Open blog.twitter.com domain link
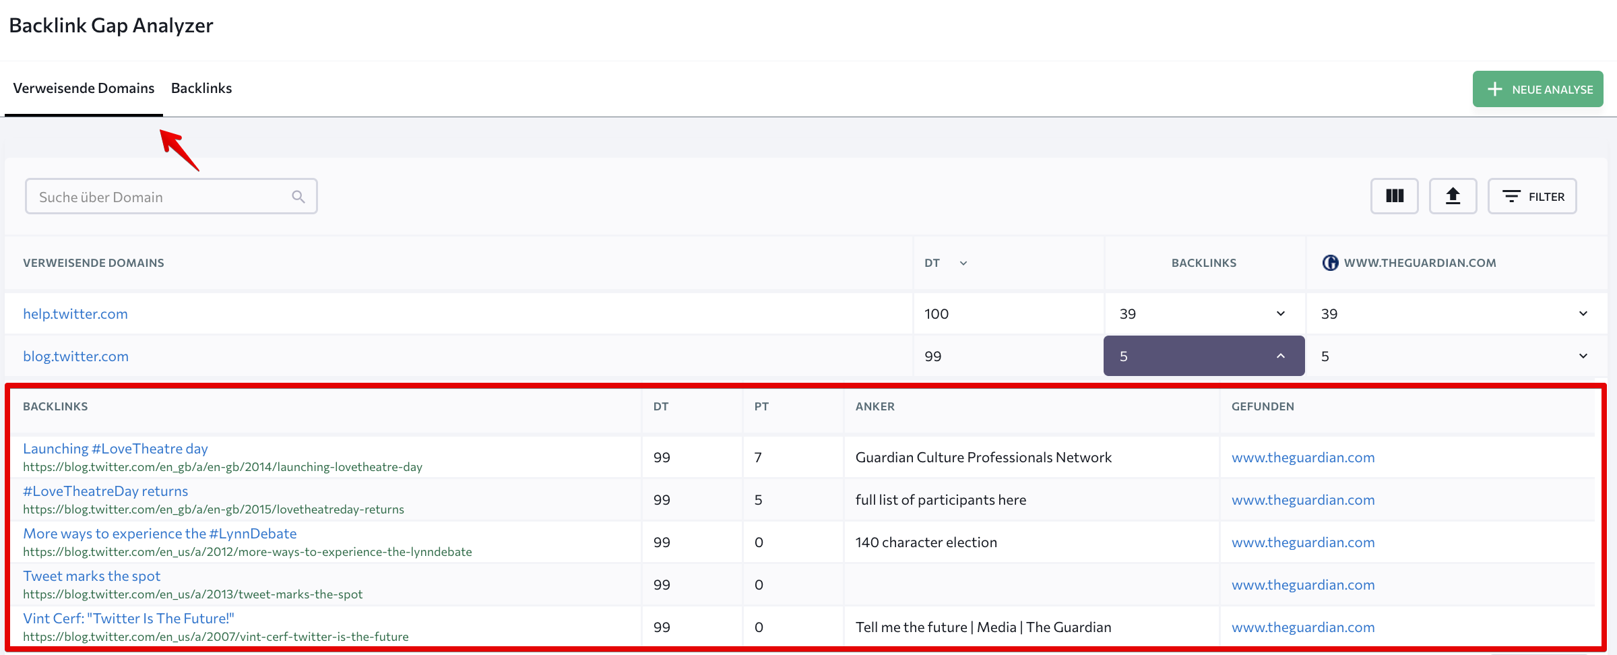1617x655 pixels. (75, 356)
